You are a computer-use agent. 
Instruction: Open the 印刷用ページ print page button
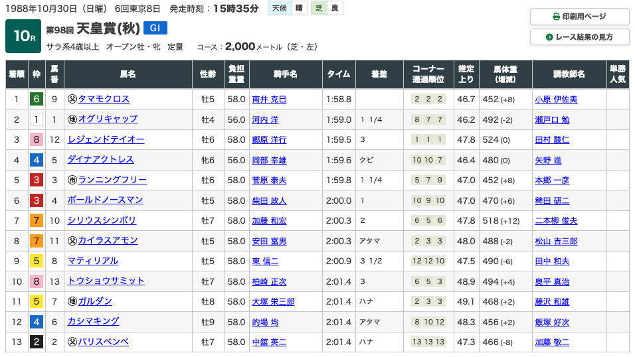pyautogui.click(x=580, y=17)
